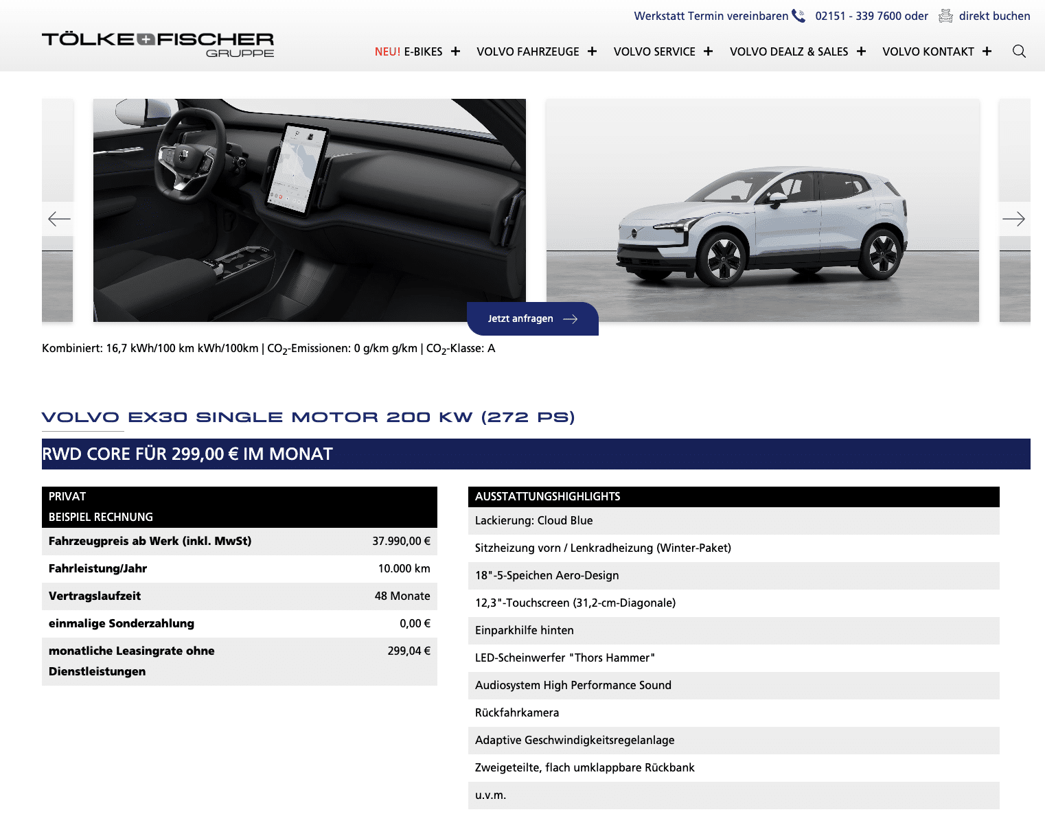Click monatliche Leasingrate ohne Dienstleistungen label
The image size is (1045, 825).
point(132,661)
